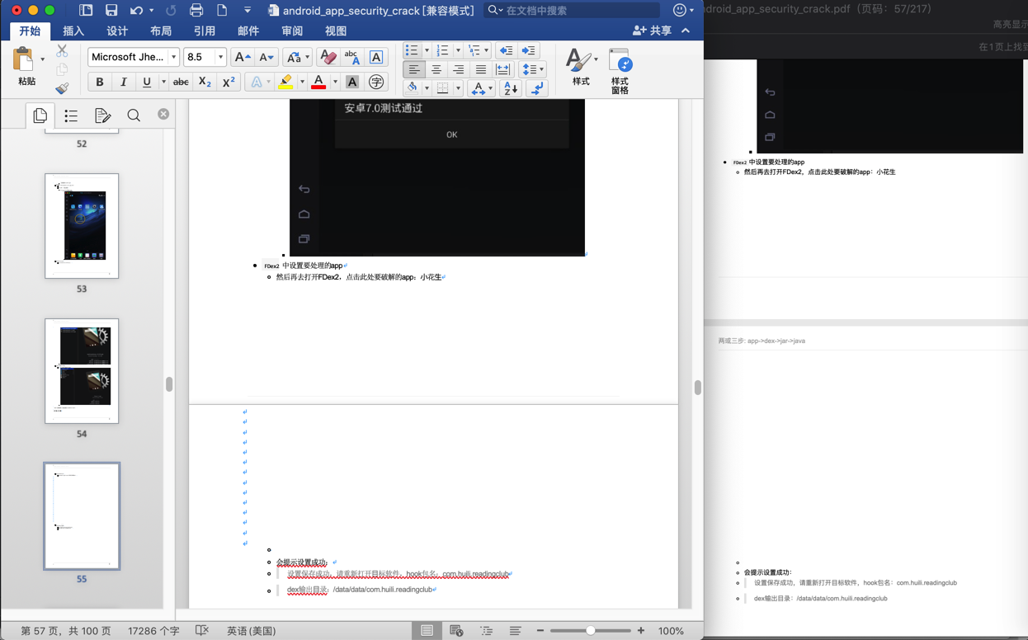The image size is (1028, 640).
Task: Open the document map list icon in sidebar
Action: [x=71, y=115]
